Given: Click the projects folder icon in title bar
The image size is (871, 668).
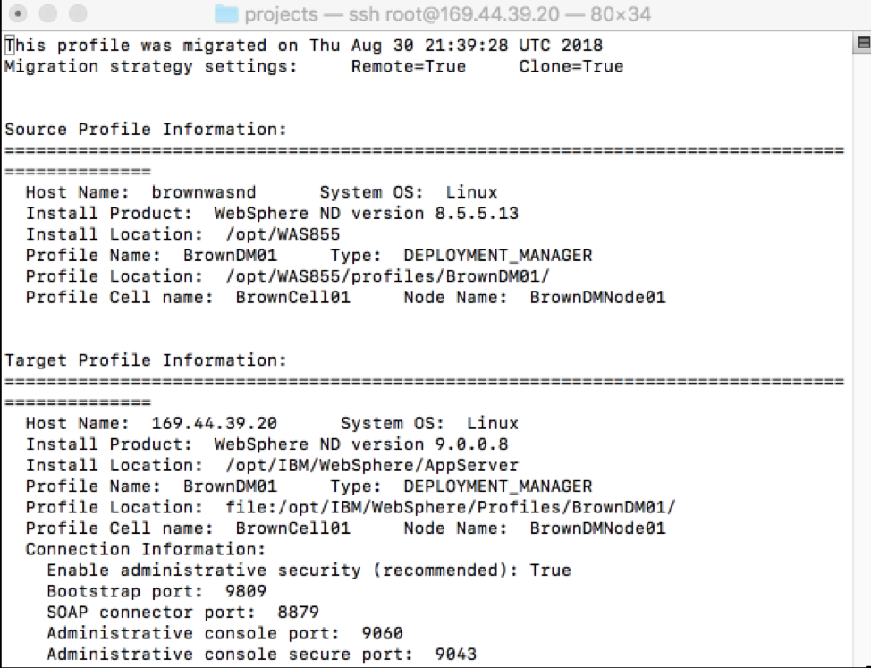Looking at the screenshot, I should (x=228, y=14).
